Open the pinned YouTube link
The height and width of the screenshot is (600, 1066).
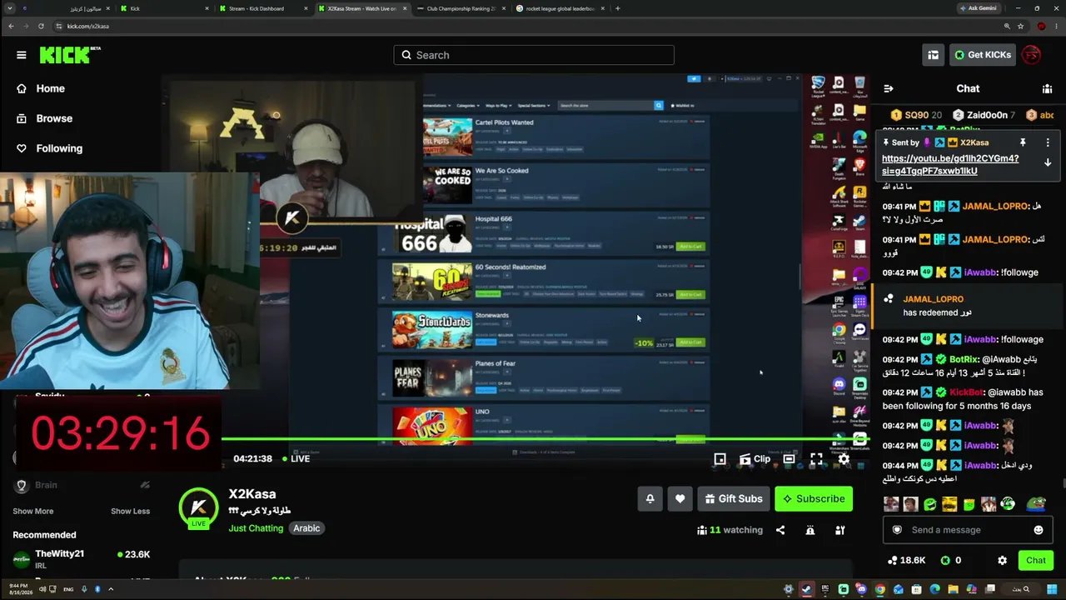950,165
